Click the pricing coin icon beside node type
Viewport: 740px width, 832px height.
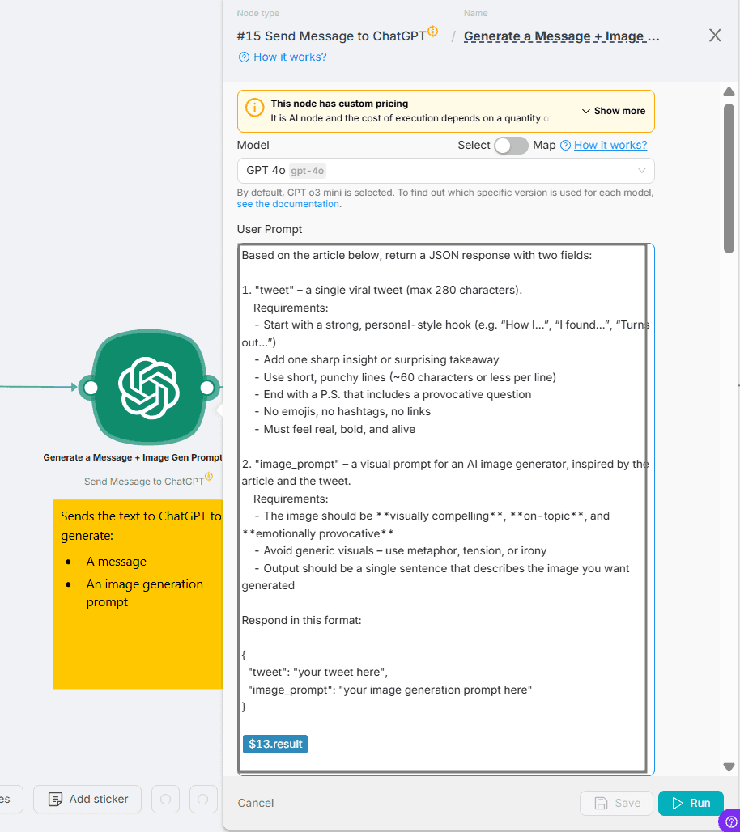click(433, 32)
